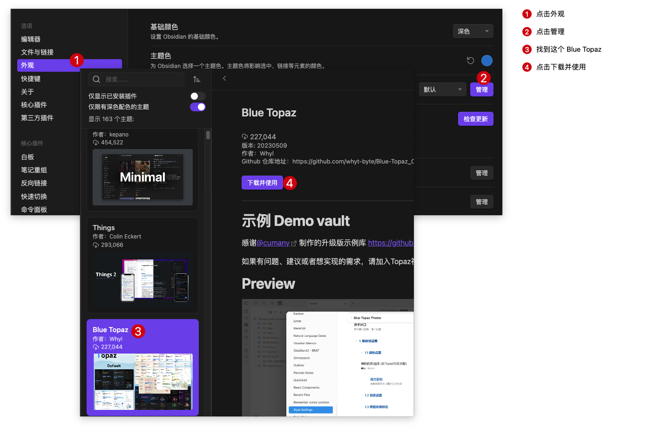
Task: Open the 编辑器 settings section
Action: coord(31,39)
